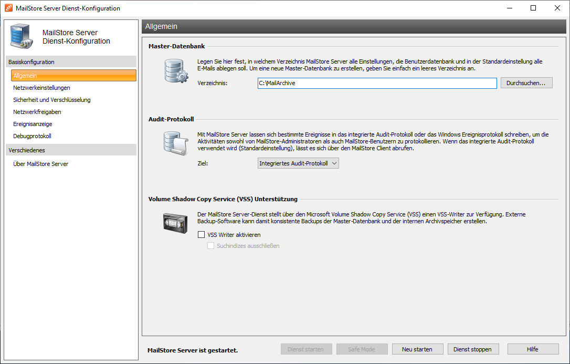570x364 pixels.
Task: Click the Audit-Protokoll section heading
Action: point(171,119)
